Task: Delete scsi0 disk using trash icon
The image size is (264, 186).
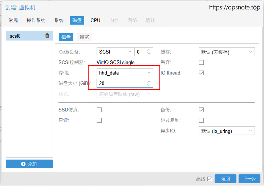Action: (47, 35)
